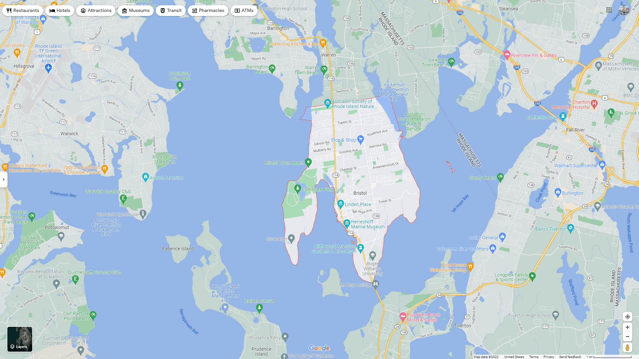Image resolution: width=639 pixels, height=359 pixels.
Task: Click the Bristol town label
Action: coord(360,193)
